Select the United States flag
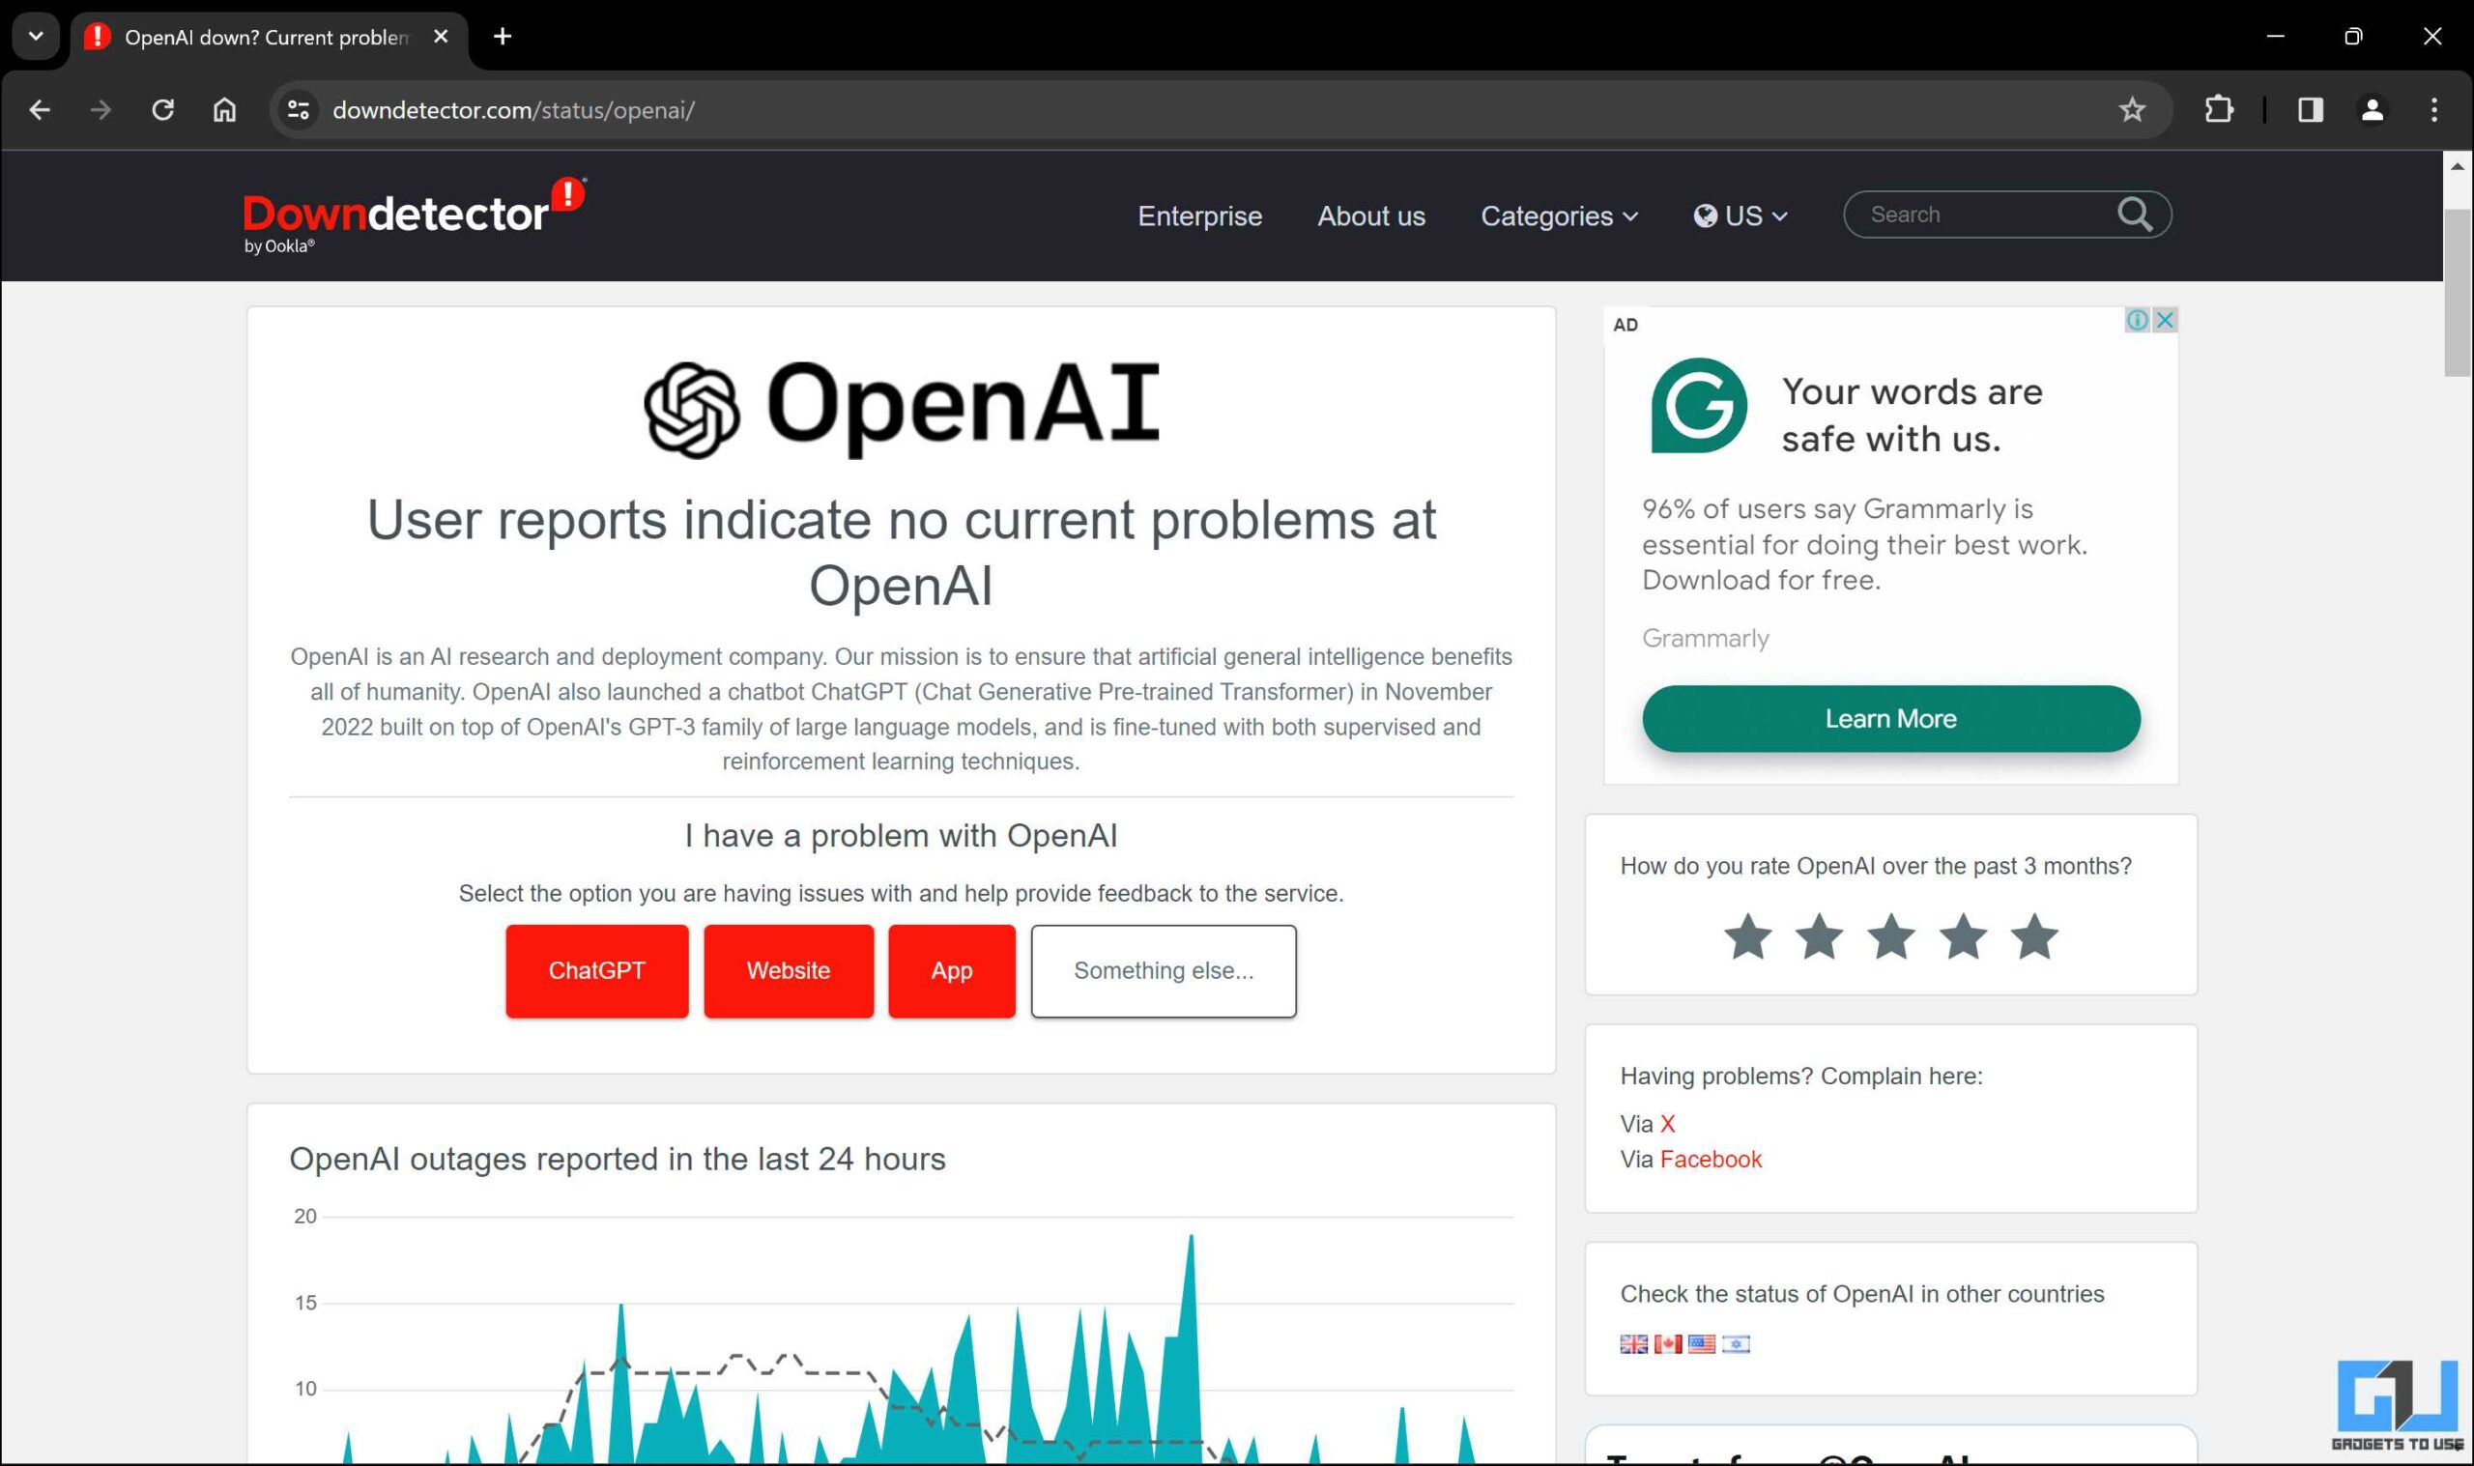The height and width of the screenshot is (1466, 2474). [x=1702, y=1344]
